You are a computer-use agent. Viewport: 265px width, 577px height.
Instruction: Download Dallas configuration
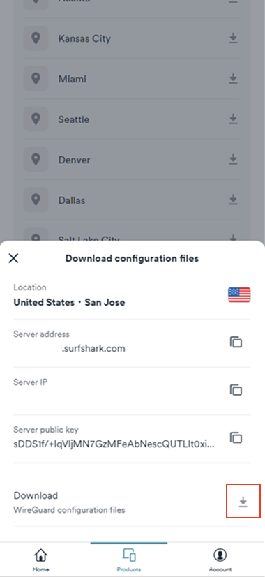coord(233,200)
